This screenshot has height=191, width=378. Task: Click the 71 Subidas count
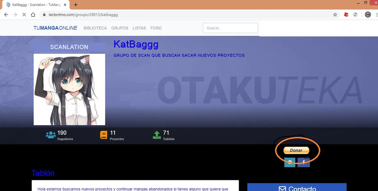[x=166, y=133]
